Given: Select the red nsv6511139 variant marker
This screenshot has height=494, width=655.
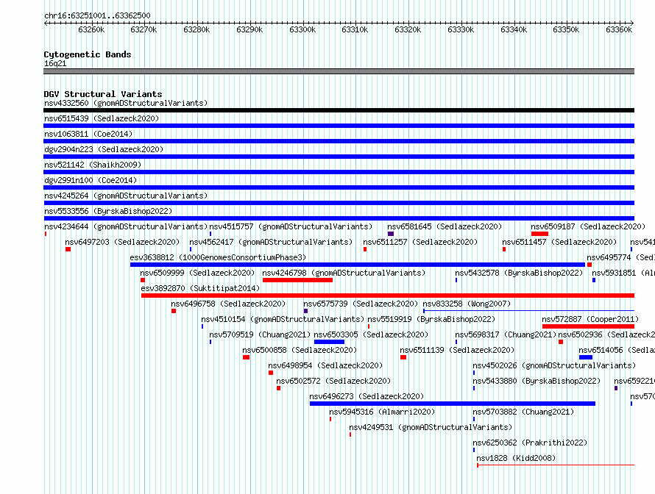Looking at the screenshot, I should (403, 357).
